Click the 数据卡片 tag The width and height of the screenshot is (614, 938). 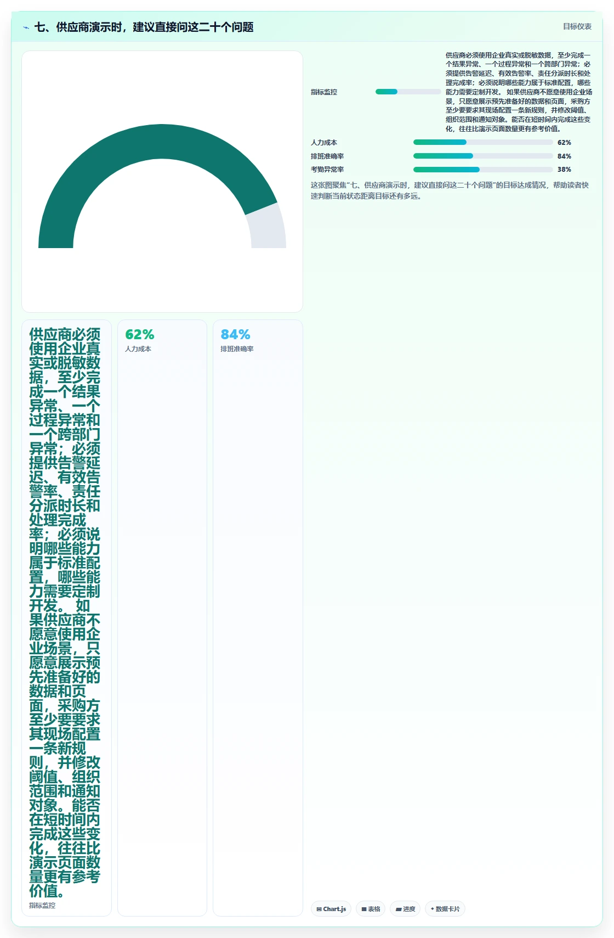click(x=445, y=909)
